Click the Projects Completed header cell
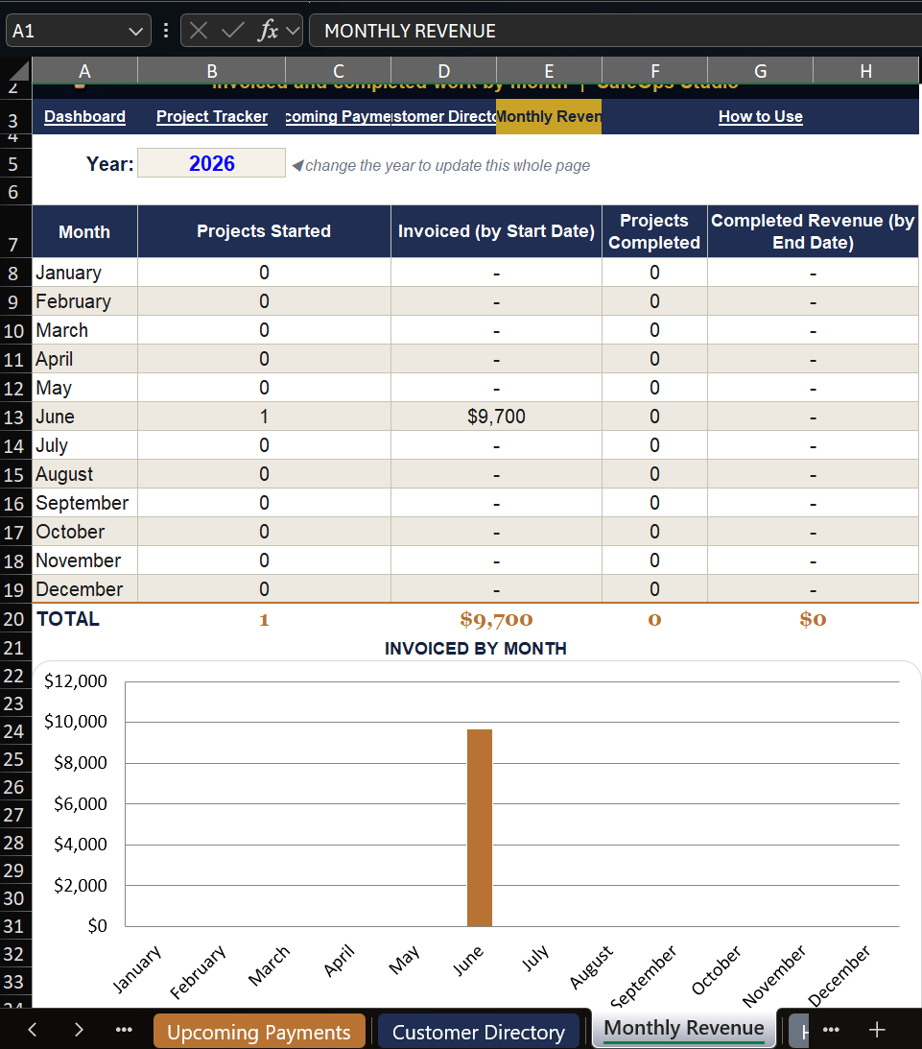The height and width of the screenshot is (1049, 922). [654, 231]
